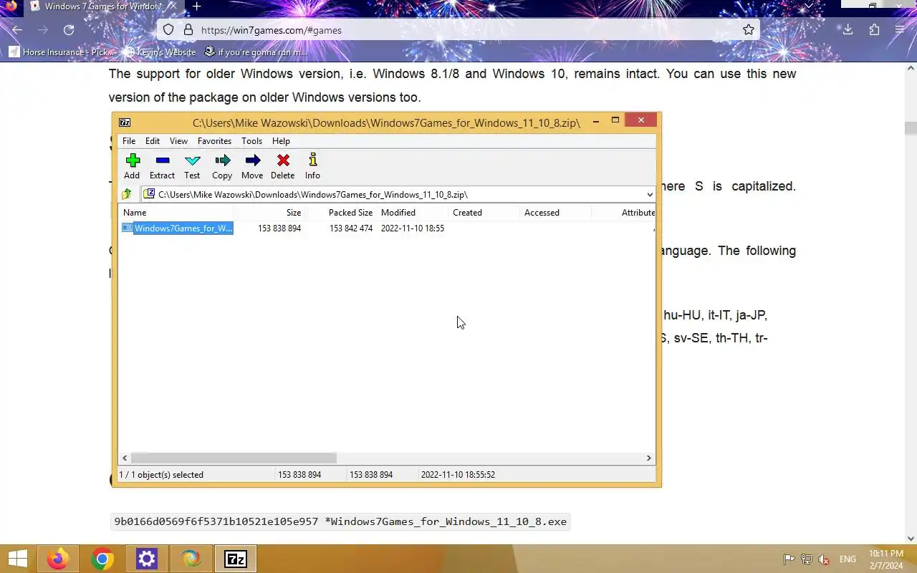Sort by Size column header
The height and width of the screenshot is (573, 917).
(269, 213)
